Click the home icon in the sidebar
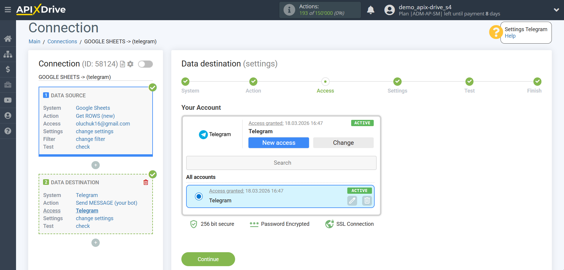This screenshot has width=564, height=270. point(8,39)
